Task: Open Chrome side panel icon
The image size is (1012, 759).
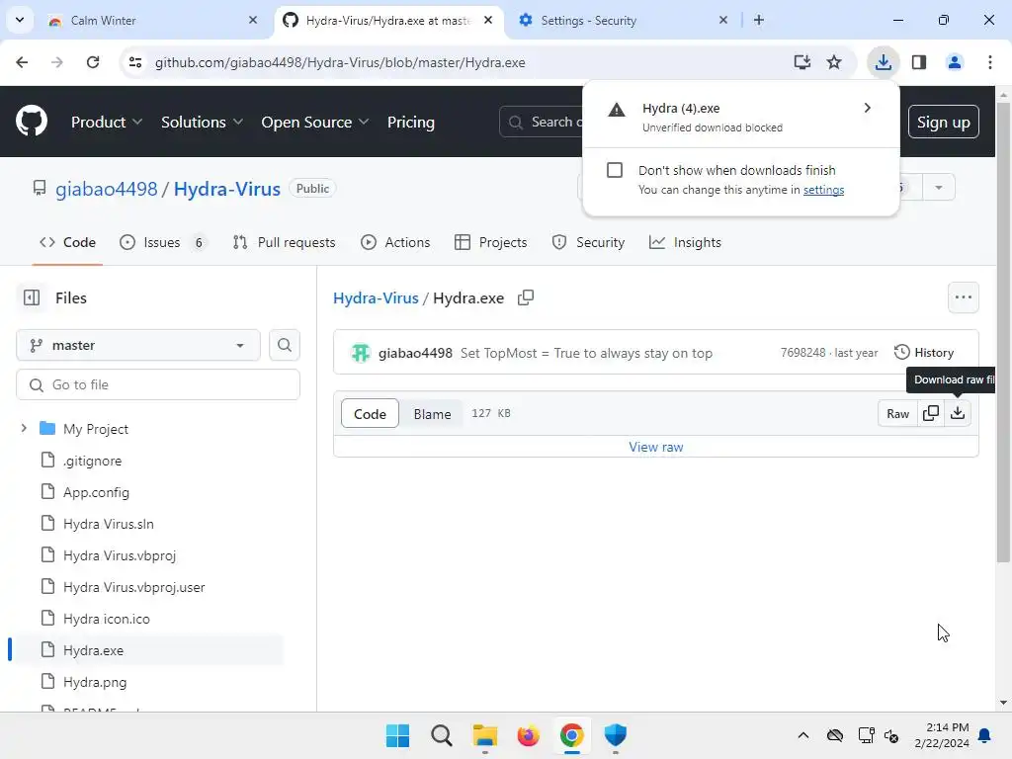Action: pos(919,62)
